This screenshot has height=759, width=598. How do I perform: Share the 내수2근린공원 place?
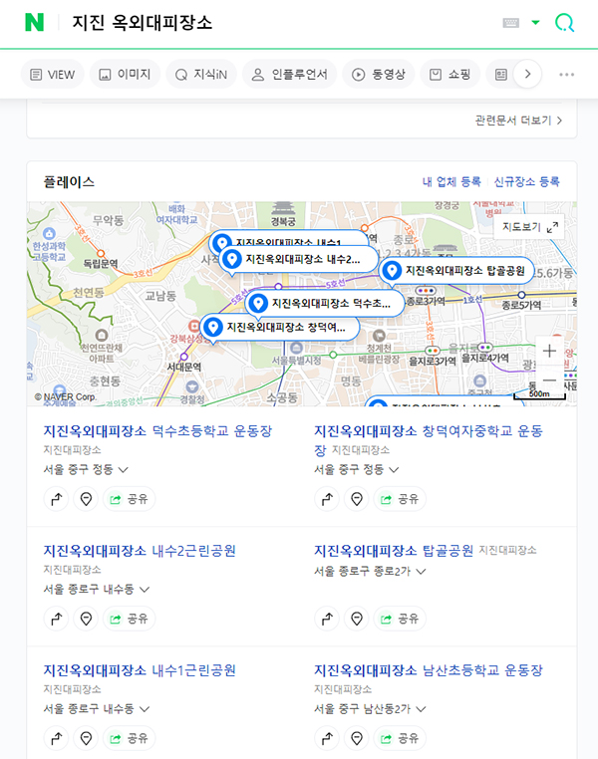(129, 619)
